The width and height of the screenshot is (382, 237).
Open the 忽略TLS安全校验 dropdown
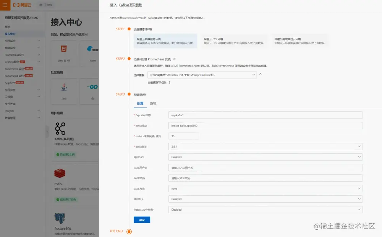pos(265,209)
